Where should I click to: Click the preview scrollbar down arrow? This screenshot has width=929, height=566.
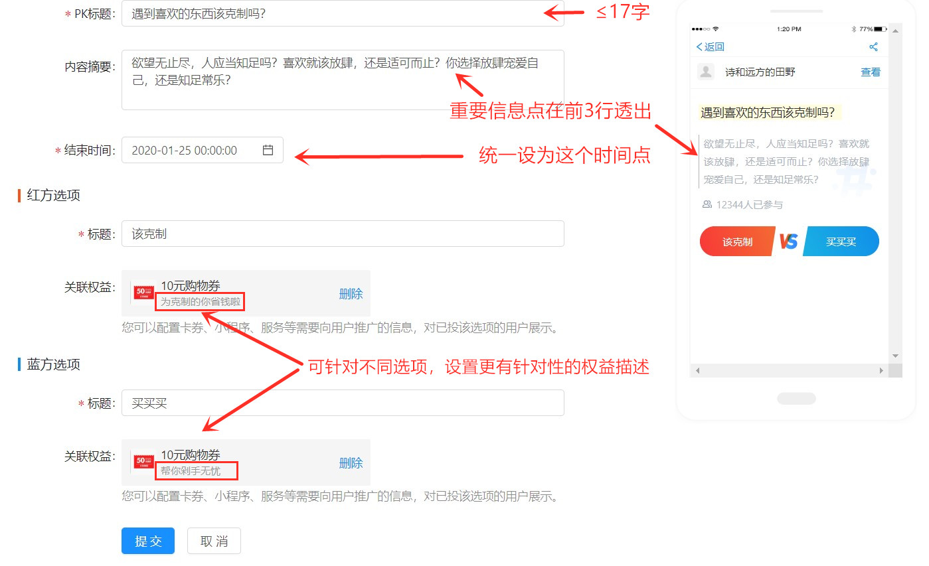click(895, 356)
